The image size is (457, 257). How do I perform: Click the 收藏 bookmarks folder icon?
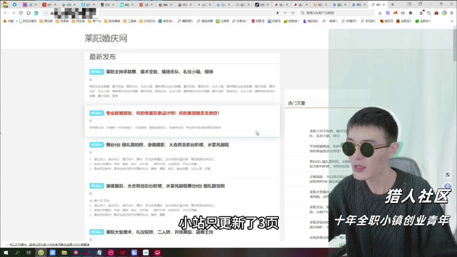coord(6,21)
